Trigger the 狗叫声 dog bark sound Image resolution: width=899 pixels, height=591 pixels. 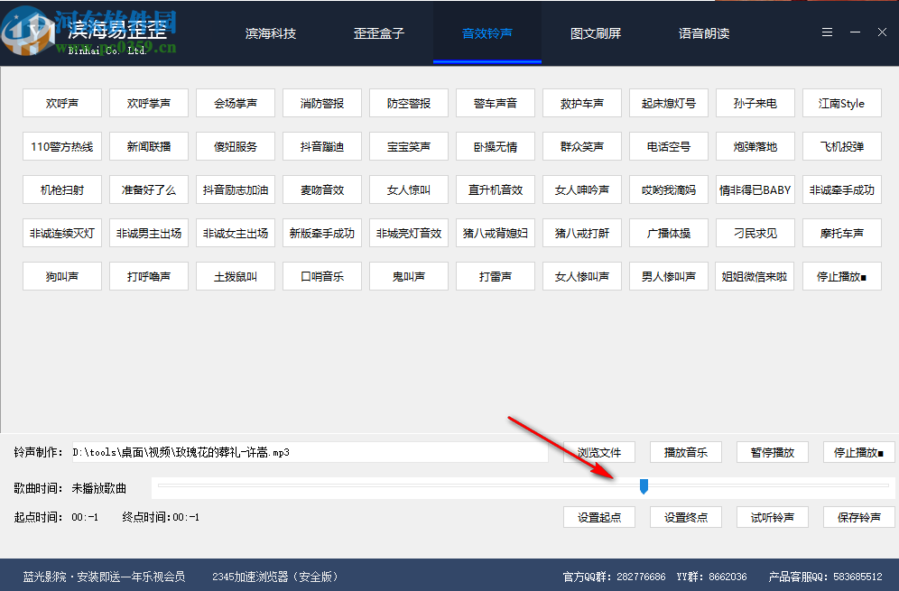click(61, 276)
